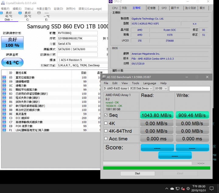The image size is (219, 193).
Task: Switch to SPD tab in CPU-Z
Action: pyautogui.click(x=164, y=8)
